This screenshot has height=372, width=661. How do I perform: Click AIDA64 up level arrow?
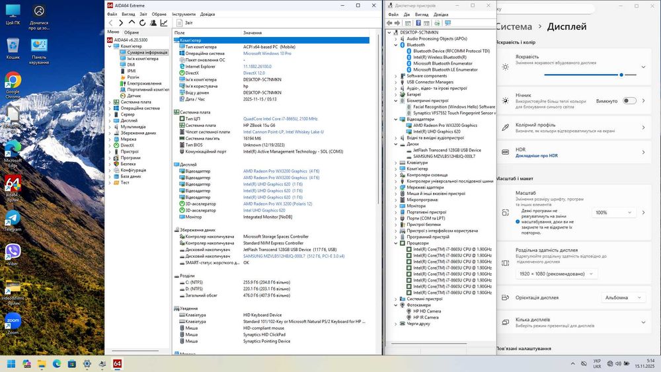point(132,22)
